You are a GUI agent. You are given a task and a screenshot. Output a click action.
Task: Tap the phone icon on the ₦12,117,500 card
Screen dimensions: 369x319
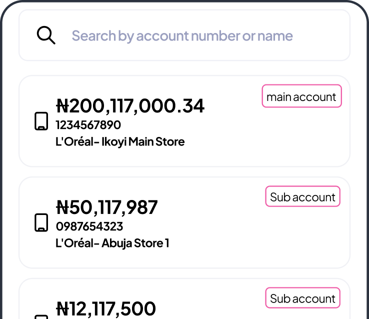coord(41,316)
